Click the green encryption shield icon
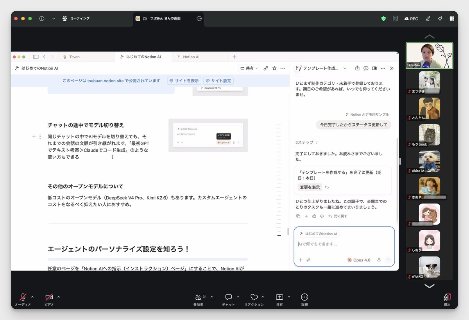Image resolution: width=469 pixels, height=320 pixels. point(383,18)
